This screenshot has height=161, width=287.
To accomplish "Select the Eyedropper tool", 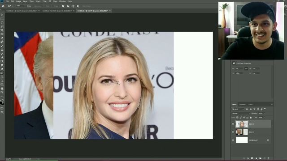I will [x=2, y=38].
